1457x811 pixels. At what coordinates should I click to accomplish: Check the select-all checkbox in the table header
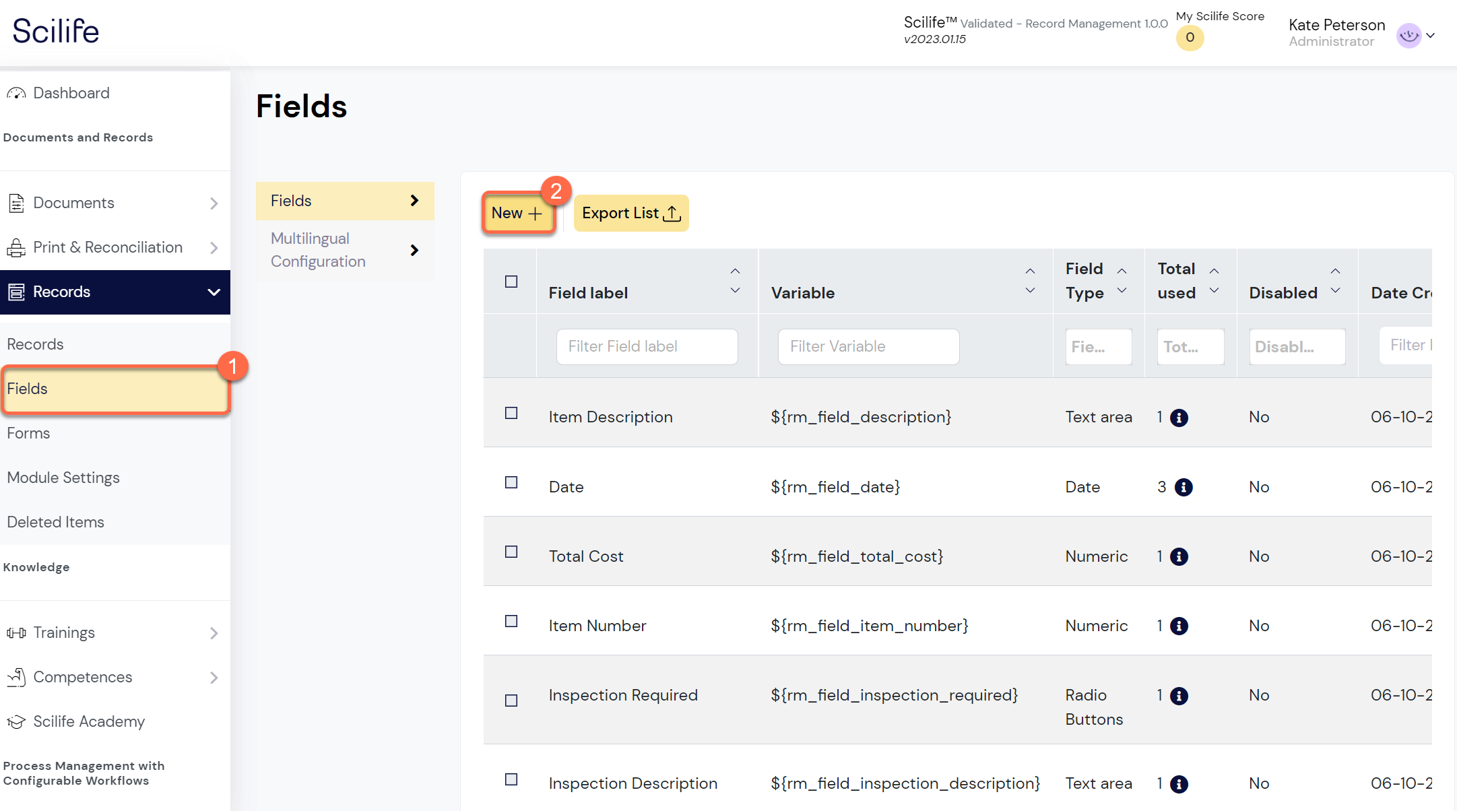(x=510, y=281)
